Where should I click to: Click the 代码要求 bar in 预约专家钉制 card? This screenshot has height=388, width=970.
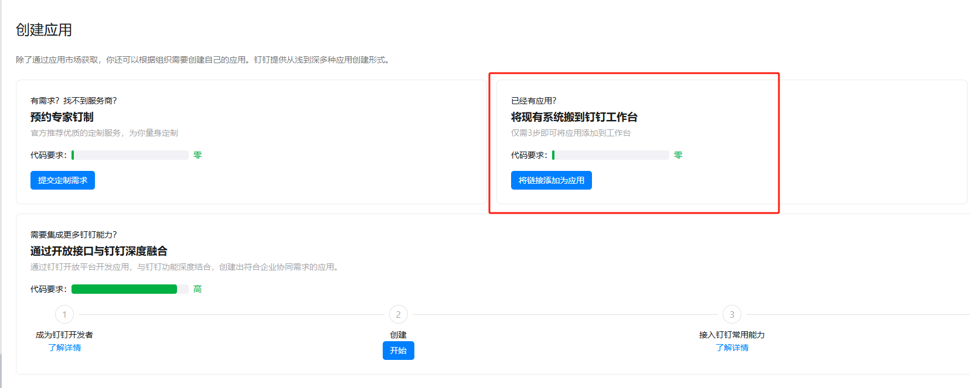(x=130, y=155)
